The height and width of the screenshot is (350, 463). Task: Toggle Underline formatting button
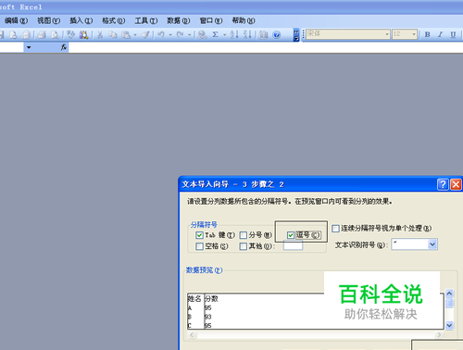pyautogui.click(x=453, y=34)
